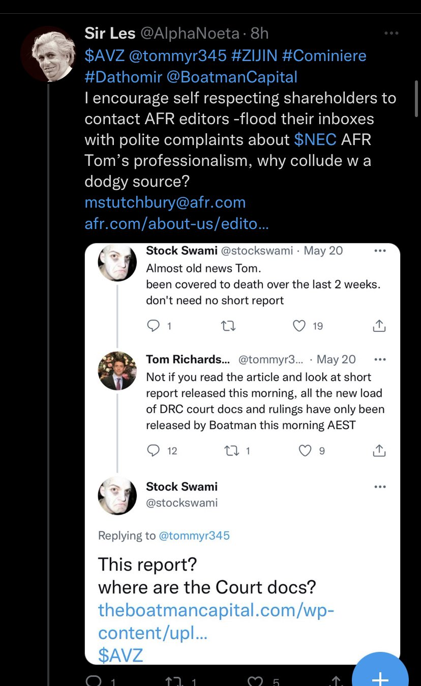Like the Sir Les tweet at the bottom
Screen dimensions: 421x686
[x=256, y=681]
